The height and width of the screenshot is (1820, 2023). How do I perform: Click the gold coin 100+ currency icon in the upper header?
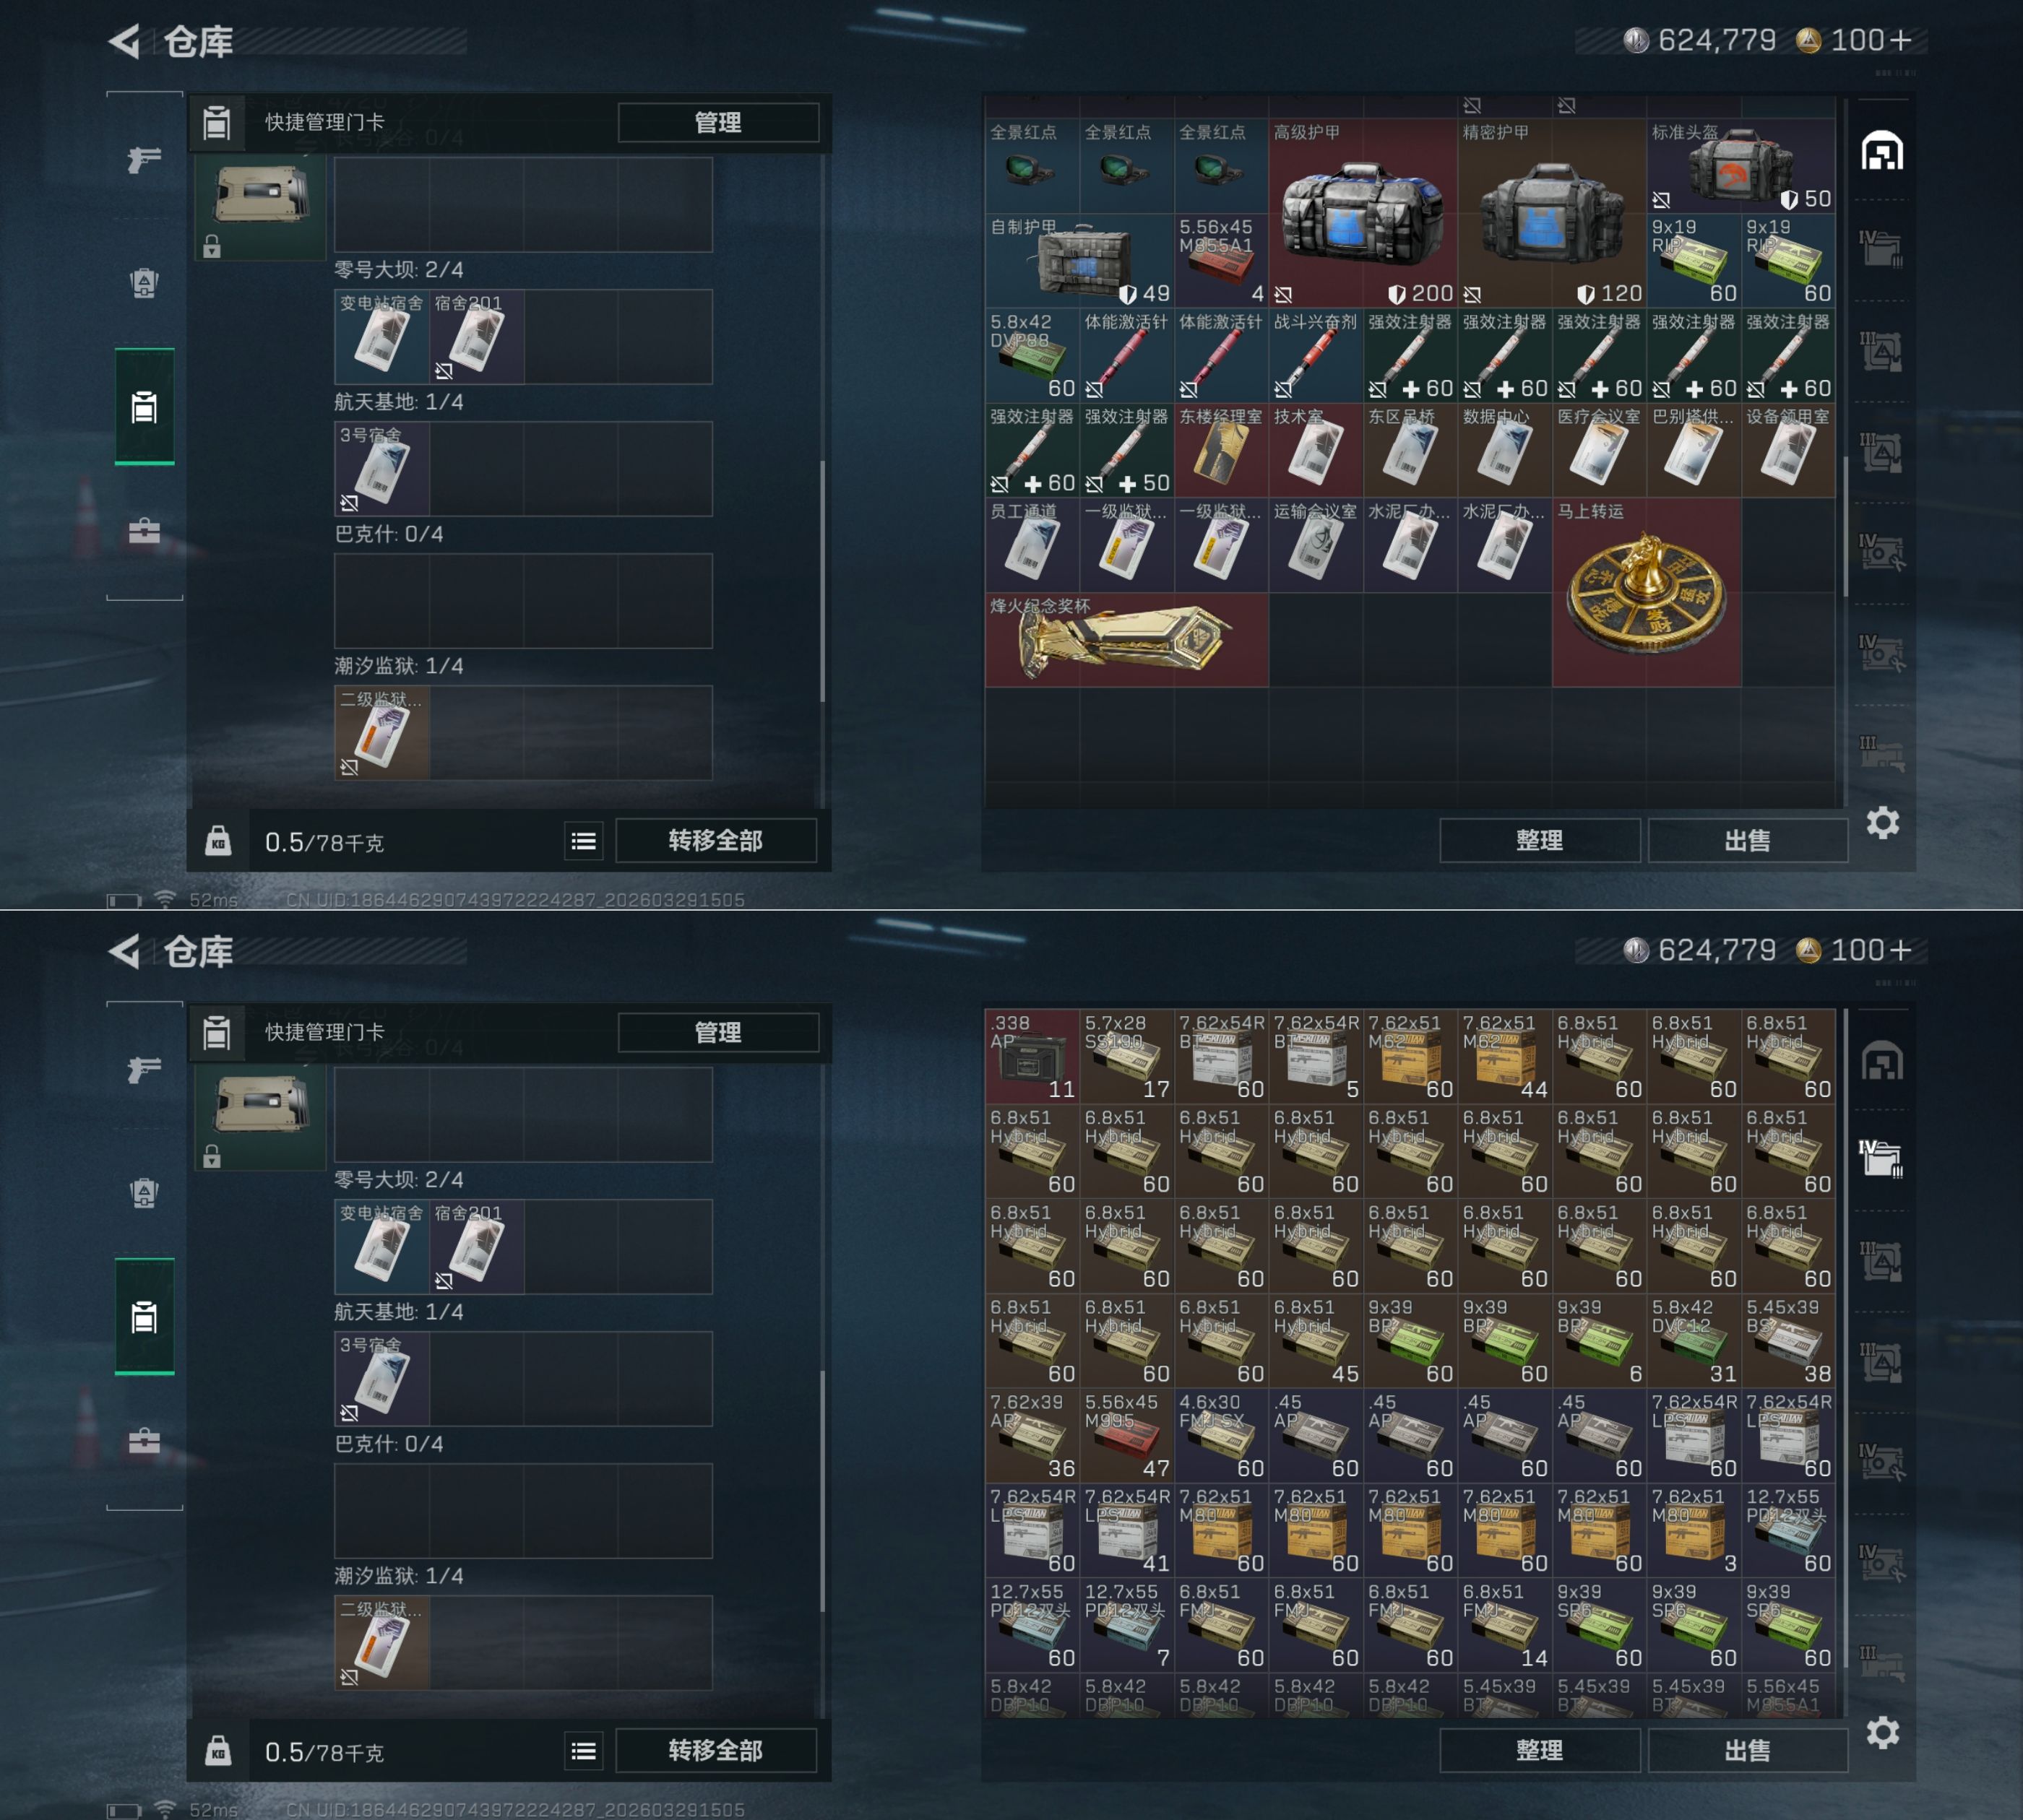(1808, 41)
